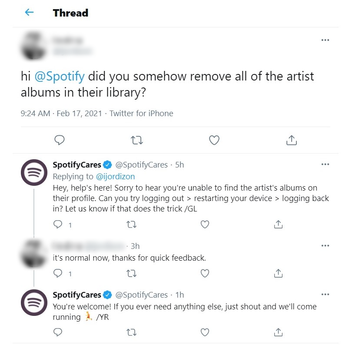Image resolution: width=359 pixels, height=352 pixels.
Task: Share the main tweet via share icon
Action: tap(291, 140)
